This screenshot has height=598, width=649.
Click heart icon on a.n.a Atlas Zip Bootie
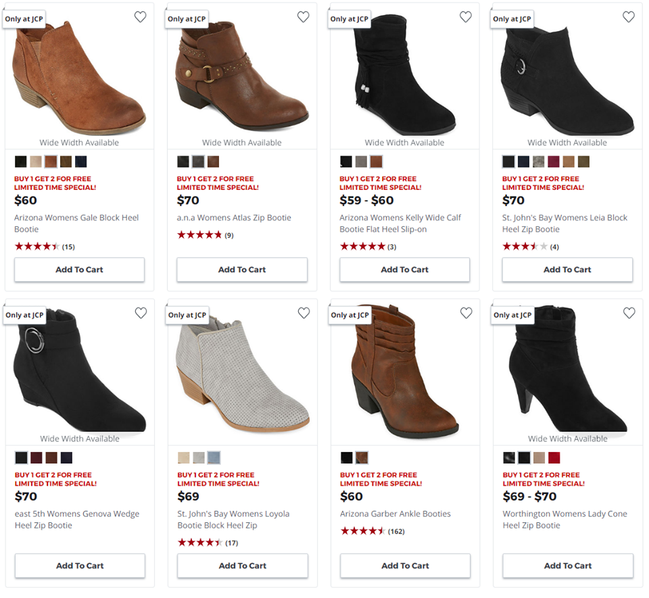[x=304, y=17]
